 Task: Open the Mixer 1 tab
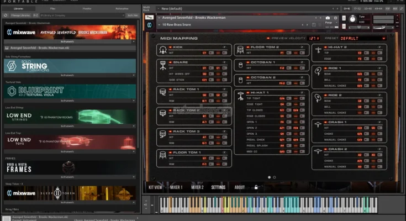176,187
